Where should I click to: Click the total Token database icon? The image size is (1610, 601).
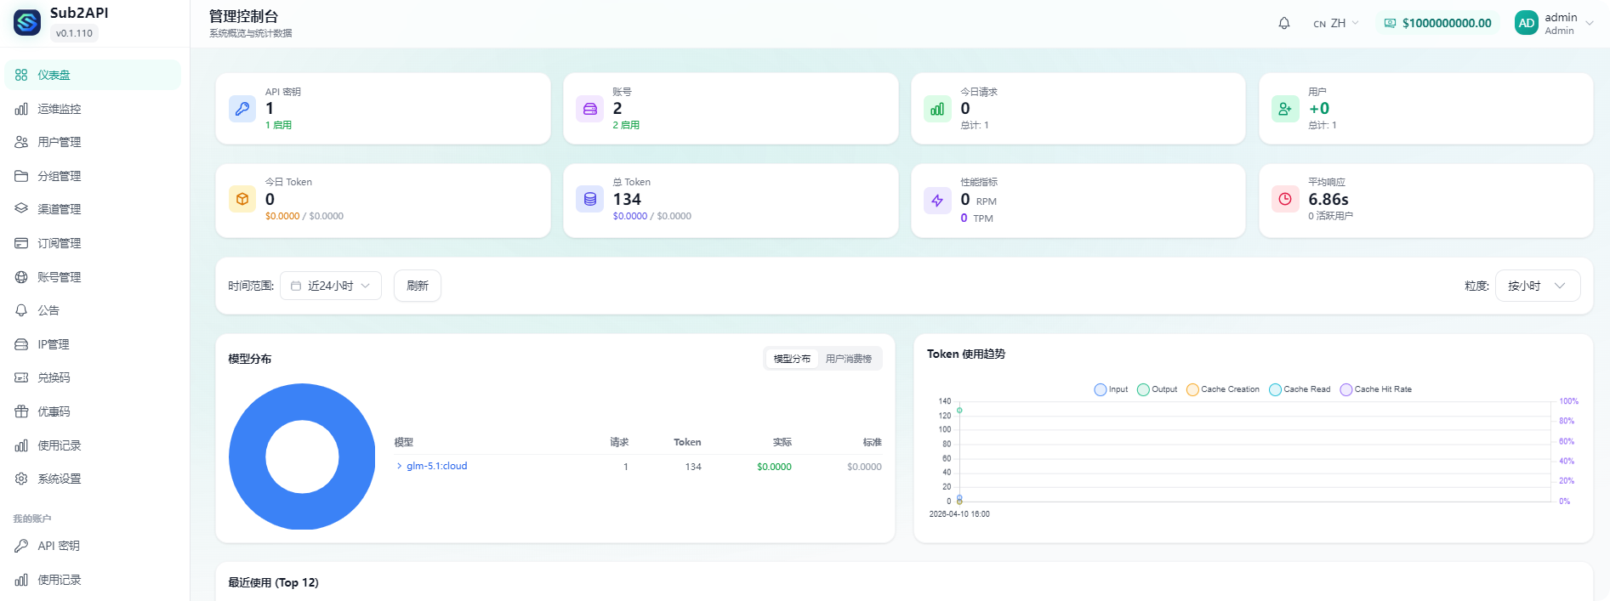pos(589,200)
